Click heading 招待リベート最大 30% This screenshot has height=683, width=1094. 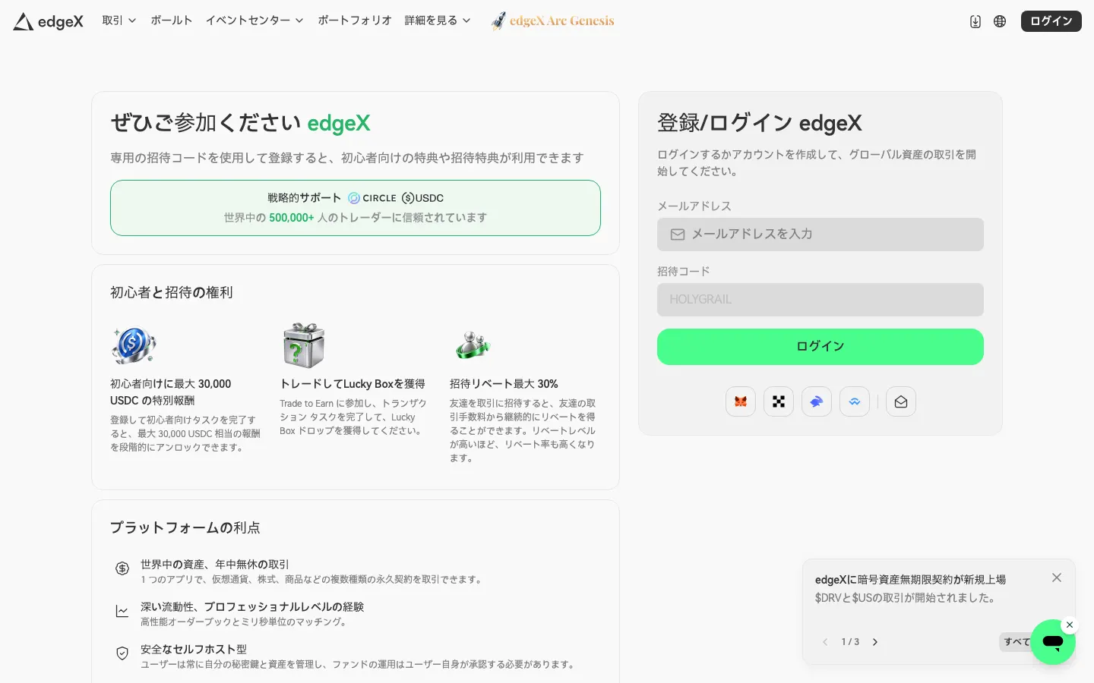pyautogui.click(x=504, y=384)
